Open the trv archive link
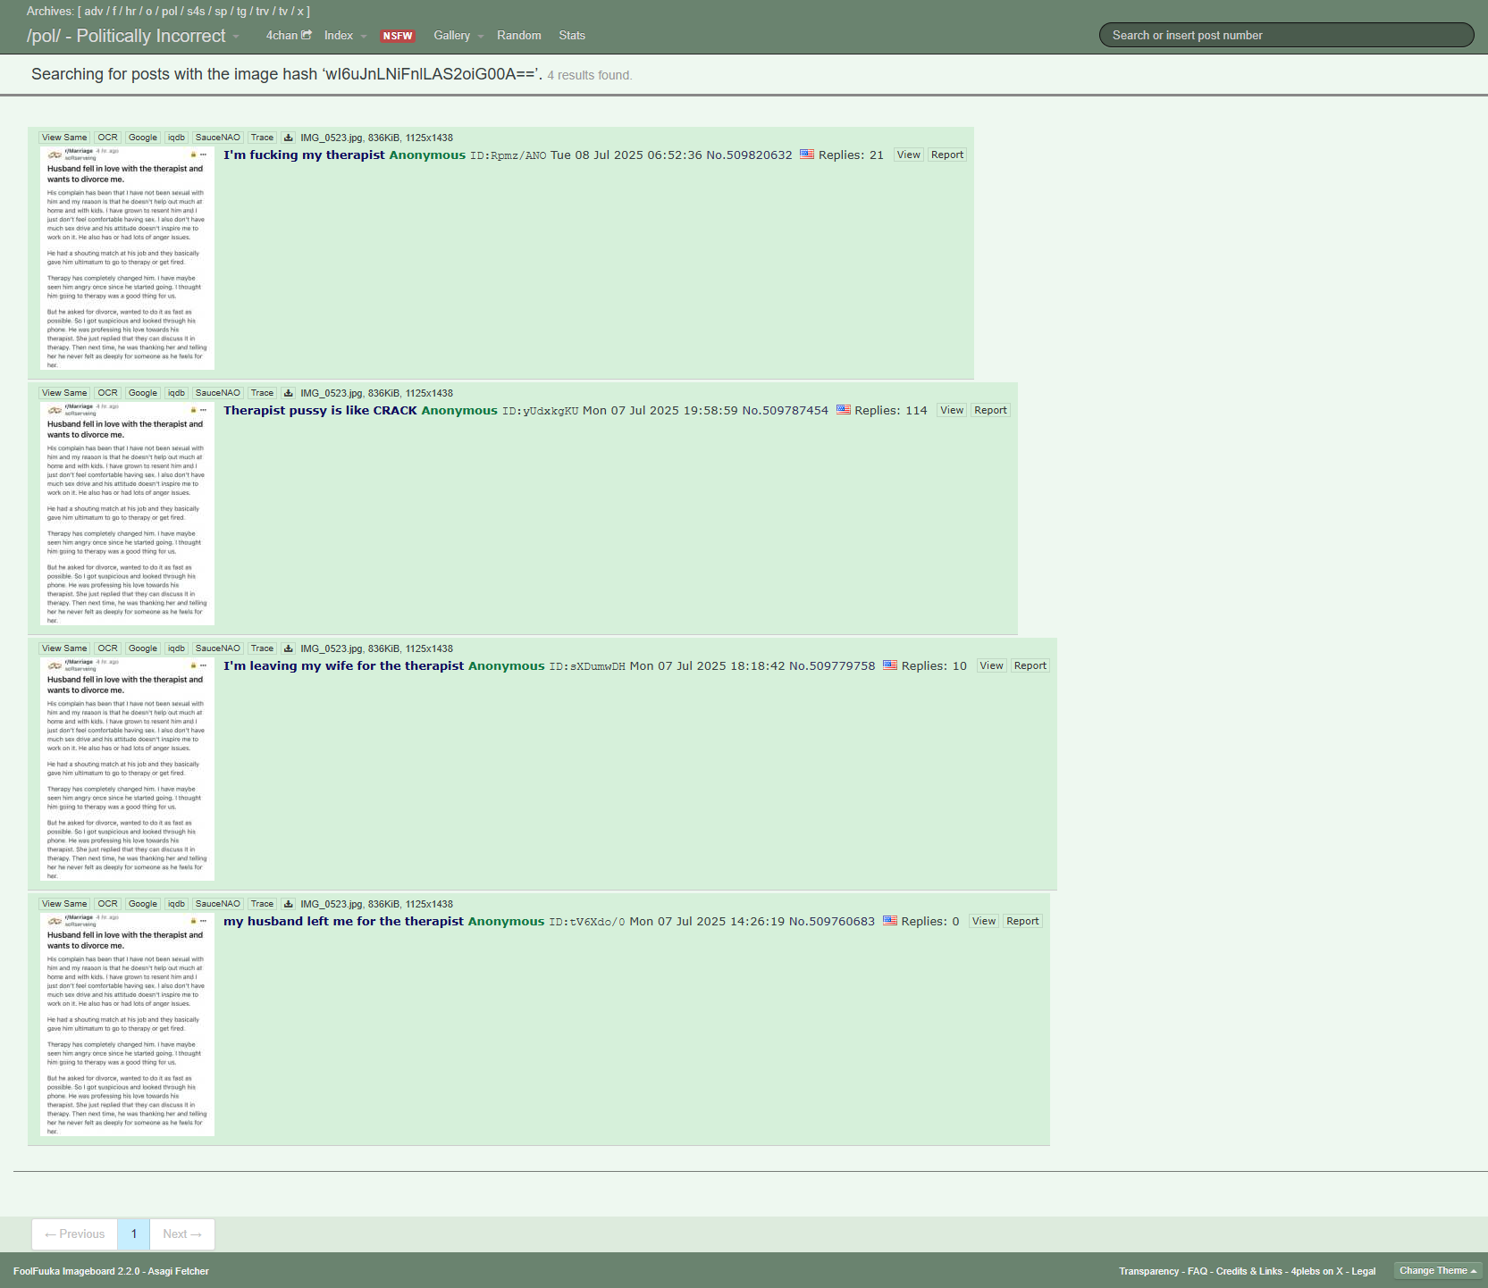This screenshot has width=1488, height=1288. coord(262,12)
